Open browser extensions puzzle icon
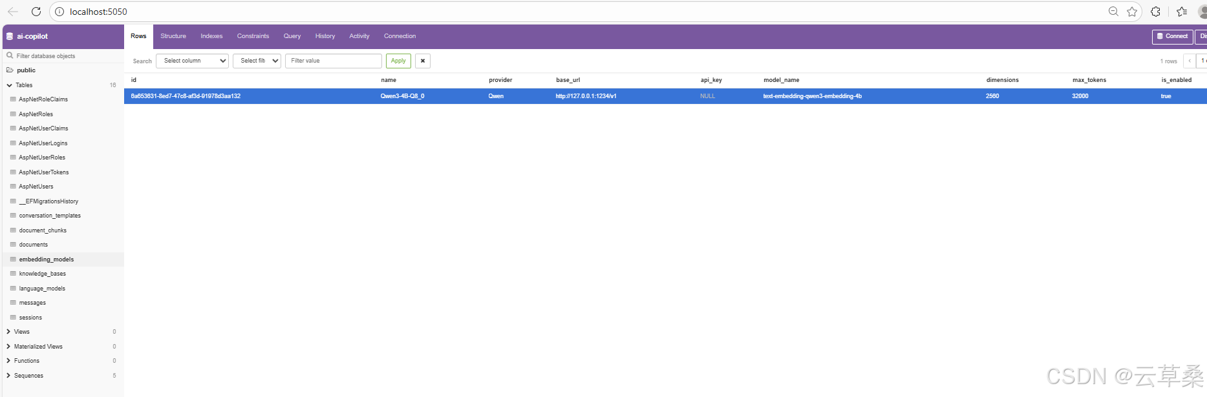The height and width of the screenshot is (397, 1207). click(1156, 12)
